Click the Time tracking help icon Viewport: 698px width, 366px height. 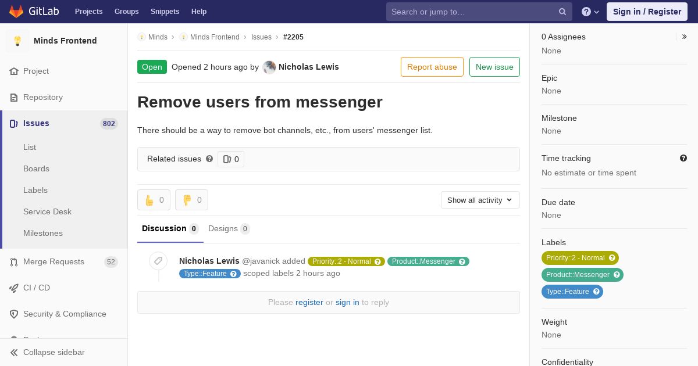point(683,158)
